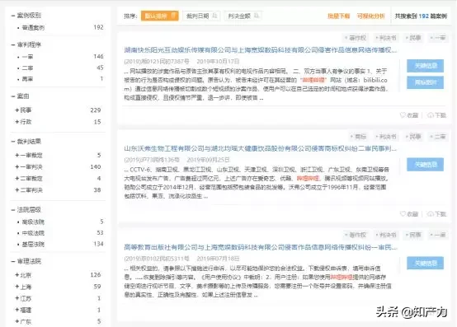Click the 商标 tag on the second result

point(359,137)
